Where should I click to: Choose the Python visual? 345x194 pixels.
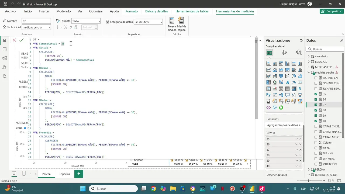[268, 95]
